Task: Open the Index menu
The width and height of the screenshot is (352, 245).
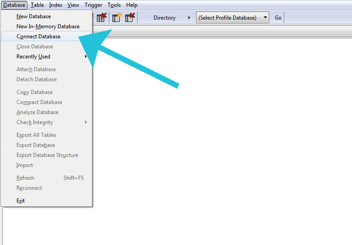Action: (x=56, y=5)
